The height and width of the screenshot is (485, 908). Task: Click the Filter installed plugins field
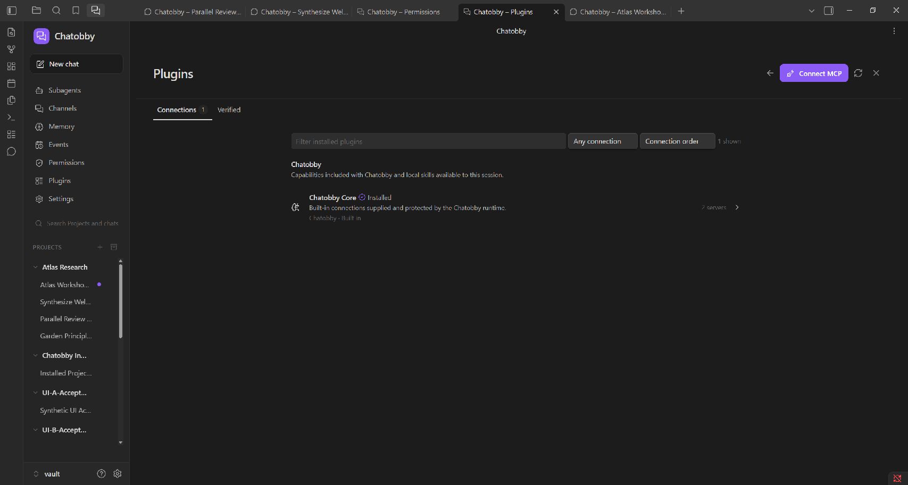[428, 141]
